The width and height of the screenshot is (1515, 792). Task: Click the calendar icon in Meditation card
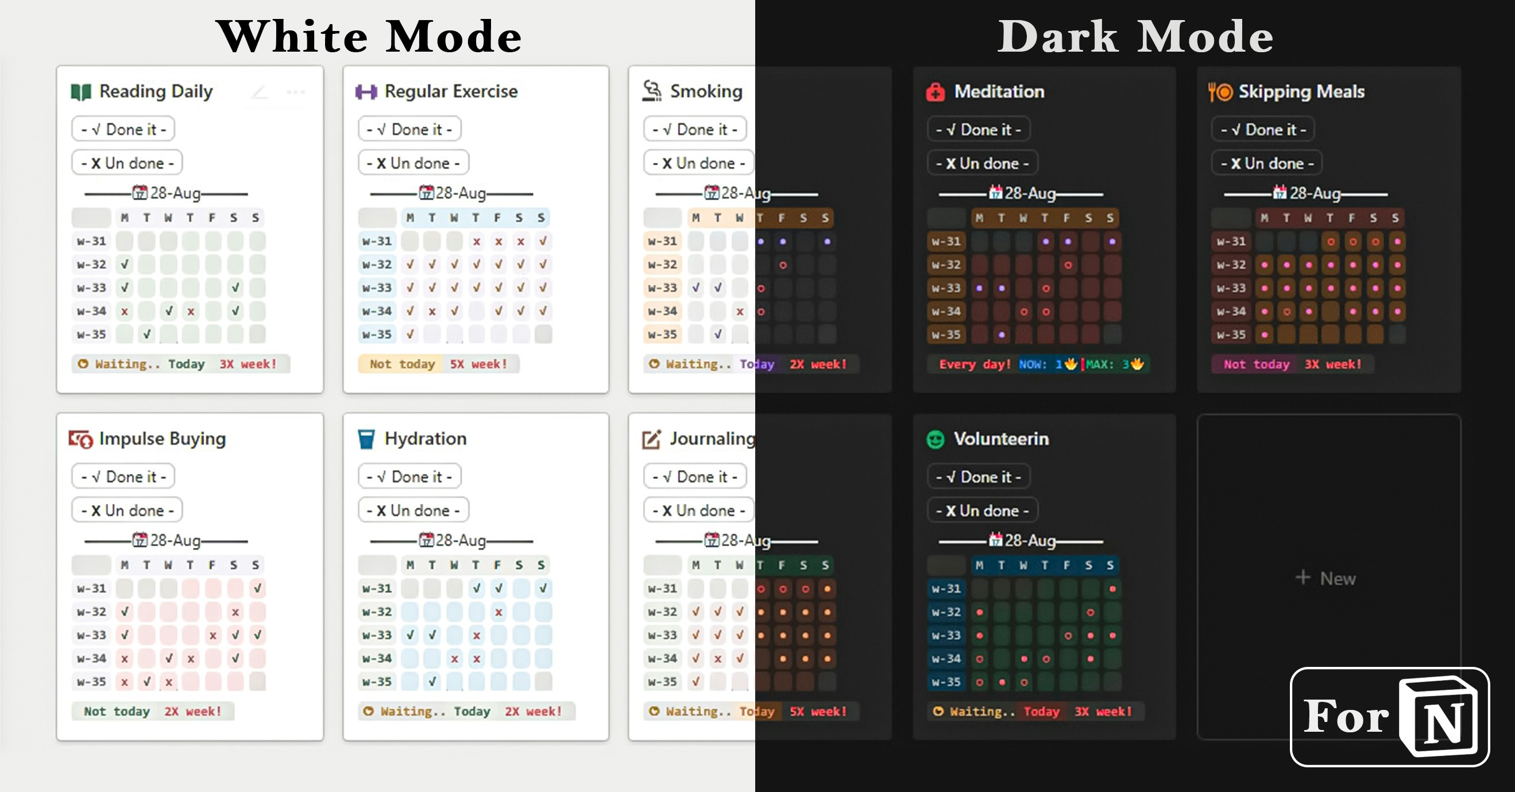[995, 193]
